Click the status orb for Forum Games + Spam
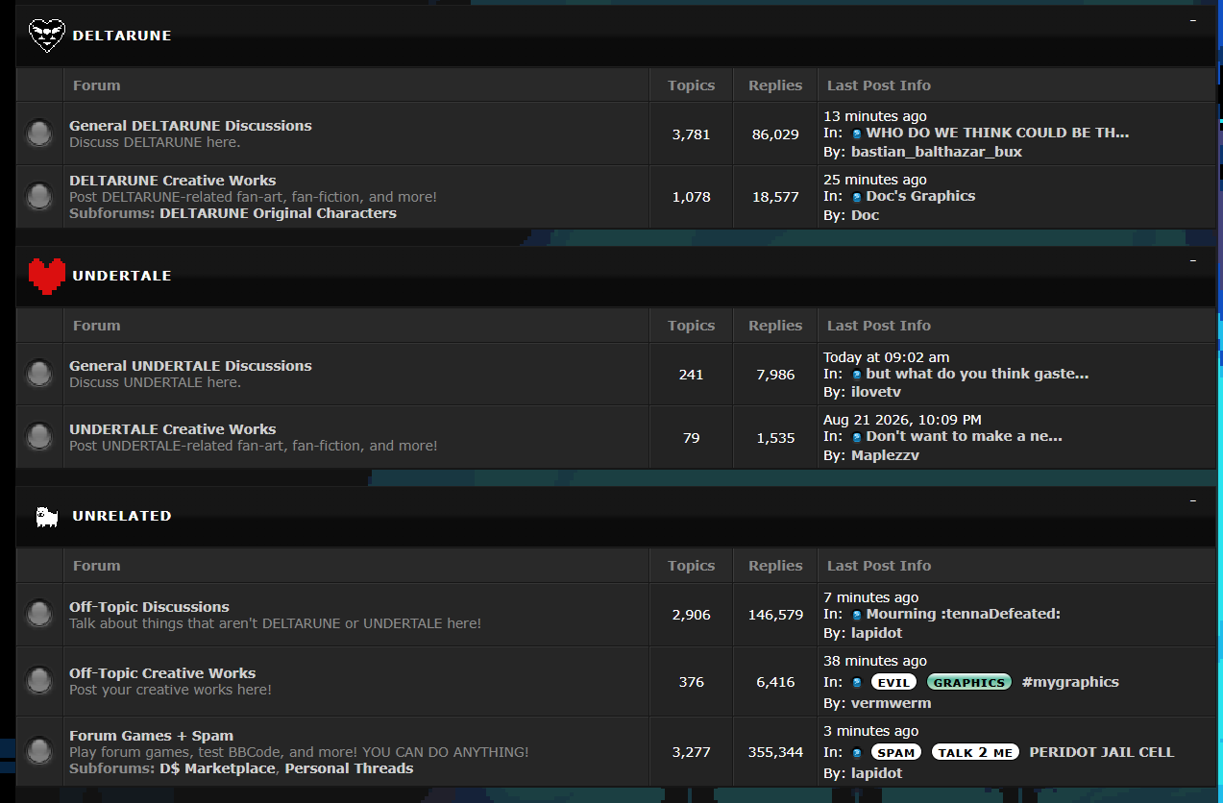Viewport: 1223px width, 803px height. click(x=39, y=750)
